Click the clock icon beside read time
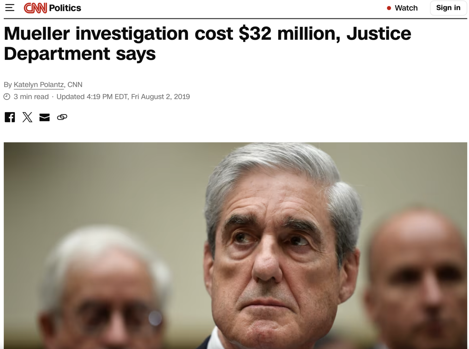The width and height of the screenshot is (469, 349). (x=7, y=97)
